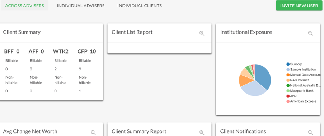The width and height of the screenshot is (324, 136).
Task: Zoom into the Client Notifications card
Action: click(x=310, y=132)
